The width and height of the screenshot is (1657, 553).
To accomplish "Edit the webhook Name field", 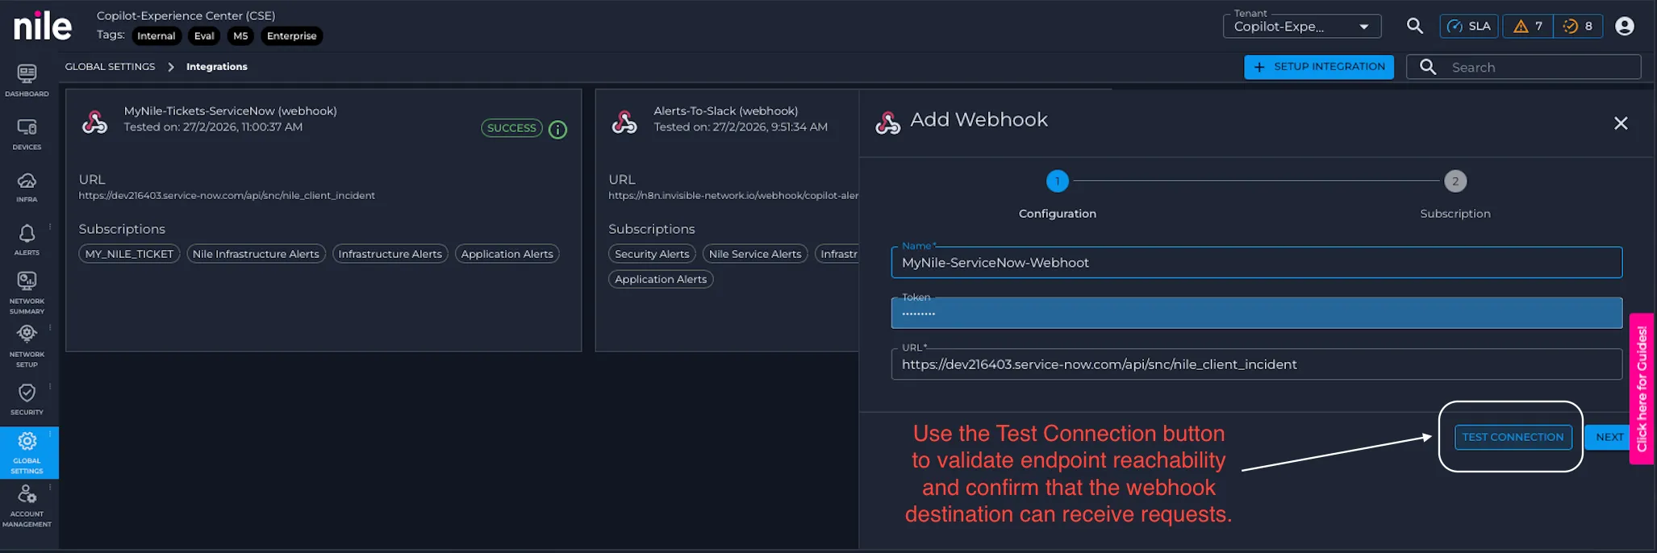I will click(x=1256, y=263).
